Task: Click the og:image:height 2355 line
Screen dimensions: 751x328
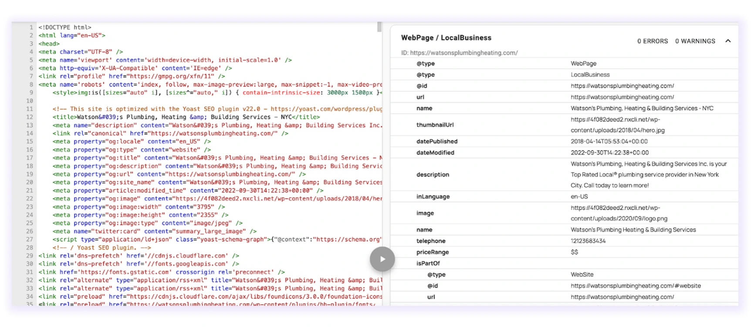Action: (x=140, y=215)
